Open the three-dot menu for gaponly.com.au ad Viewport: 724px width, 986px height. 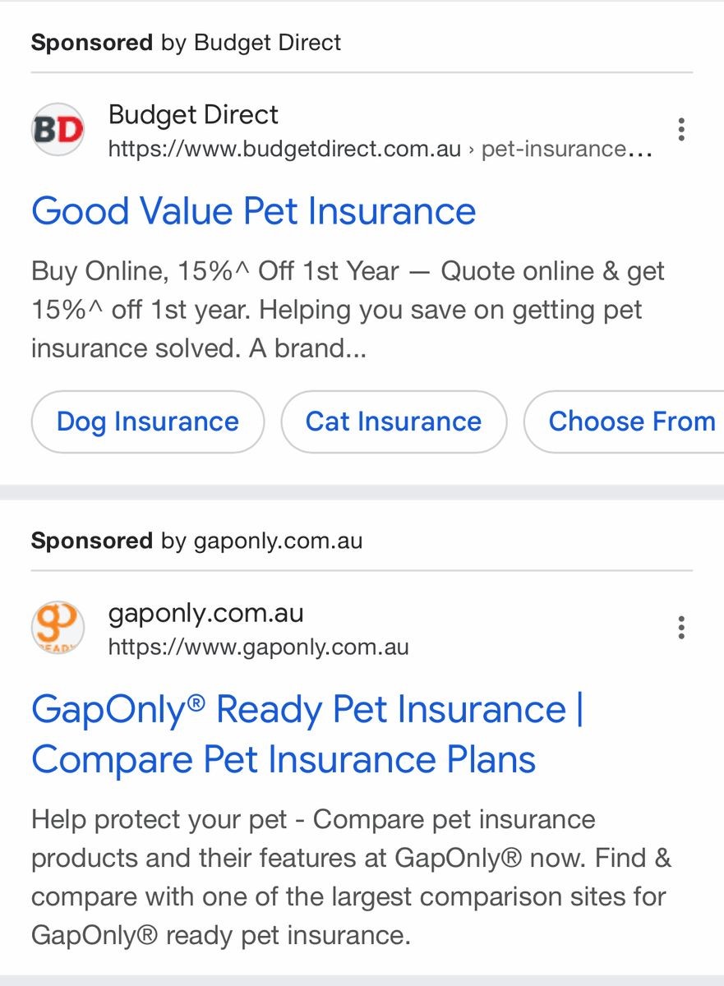pos(680,629)
